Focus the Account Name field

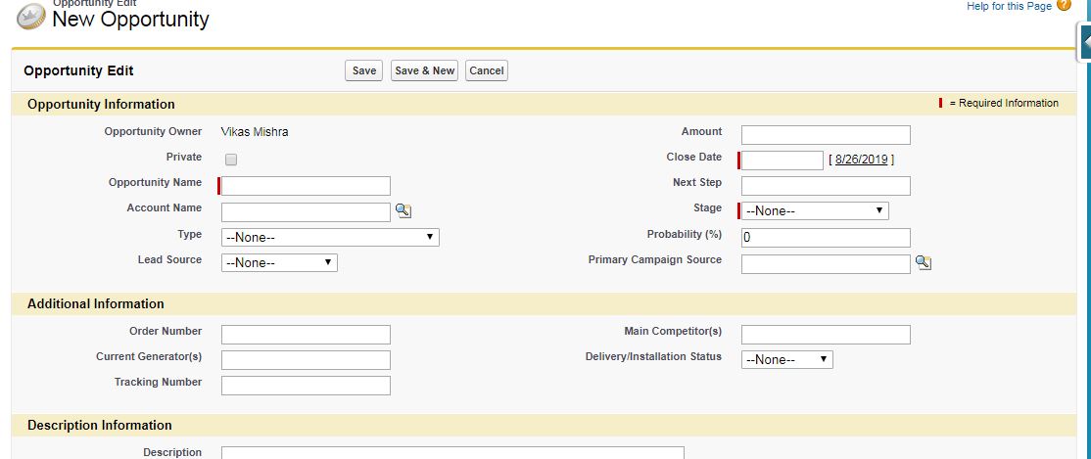point(307,212)
